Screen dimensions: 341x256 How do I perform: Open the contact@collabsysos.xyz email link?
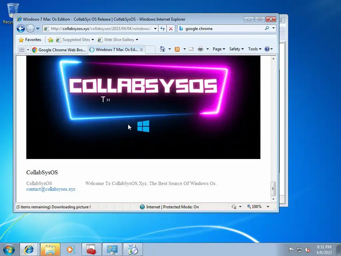coord(51,189)
